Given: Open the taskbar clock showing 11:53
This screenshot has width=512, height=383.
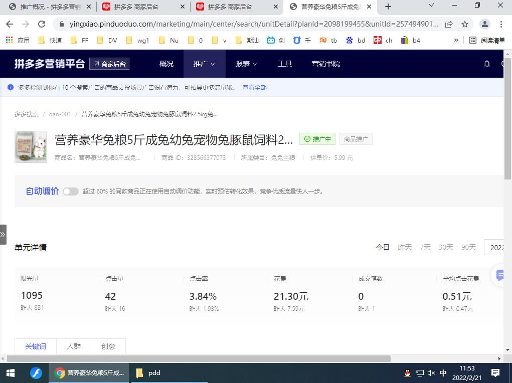Looking at the screenshot, I should [467, 373].
